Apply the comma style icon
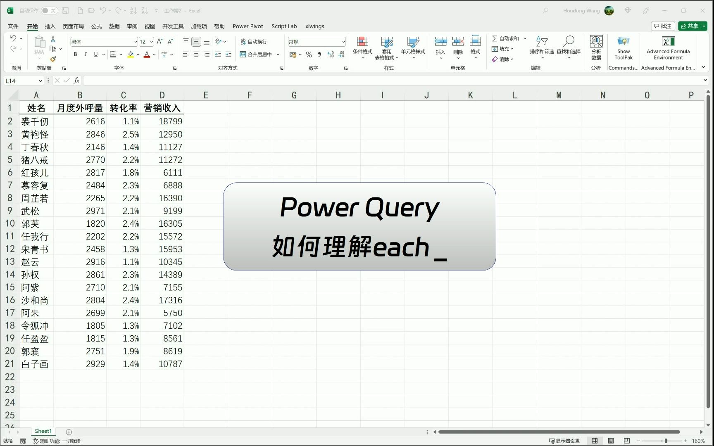The width and height of the screenshot is (714, 446). (x=319, y=54)
